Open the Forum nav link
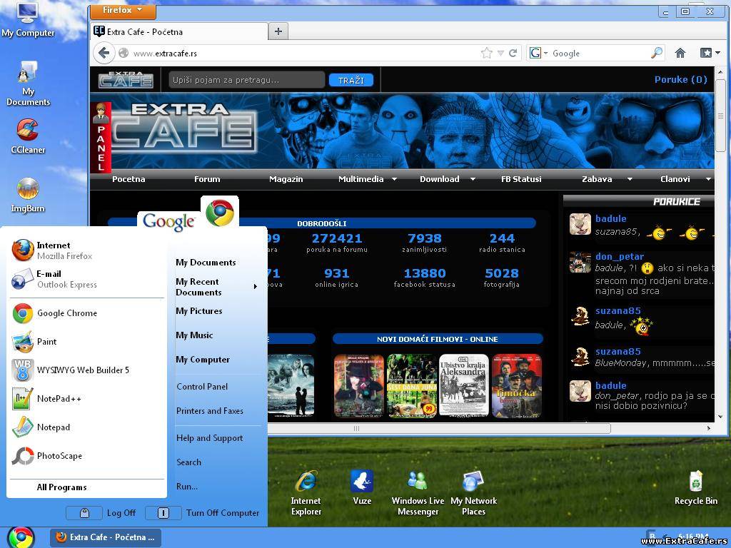 click(x=207, y=179)
